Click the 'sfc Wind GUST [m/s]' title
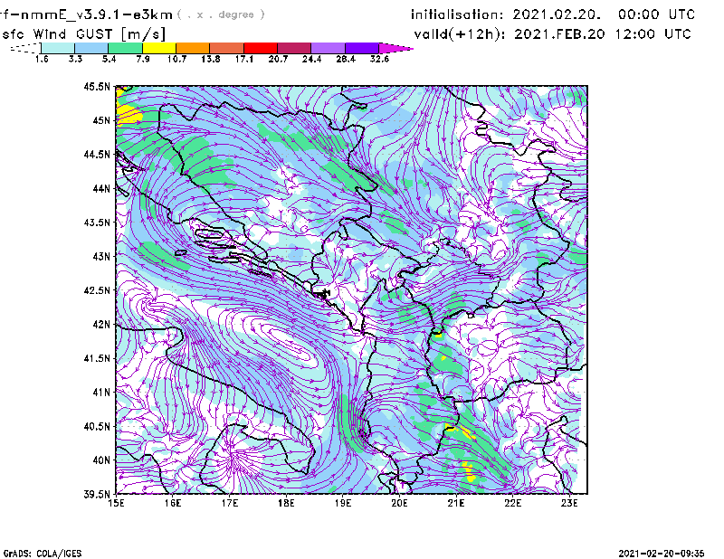Viewport: 724px width, 559px height. coord(83,34)
